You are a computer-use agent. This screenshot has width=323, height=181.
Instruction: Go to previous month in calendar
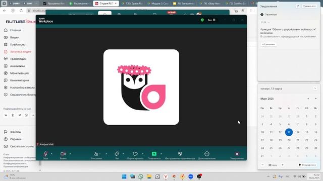coord(308,99)
